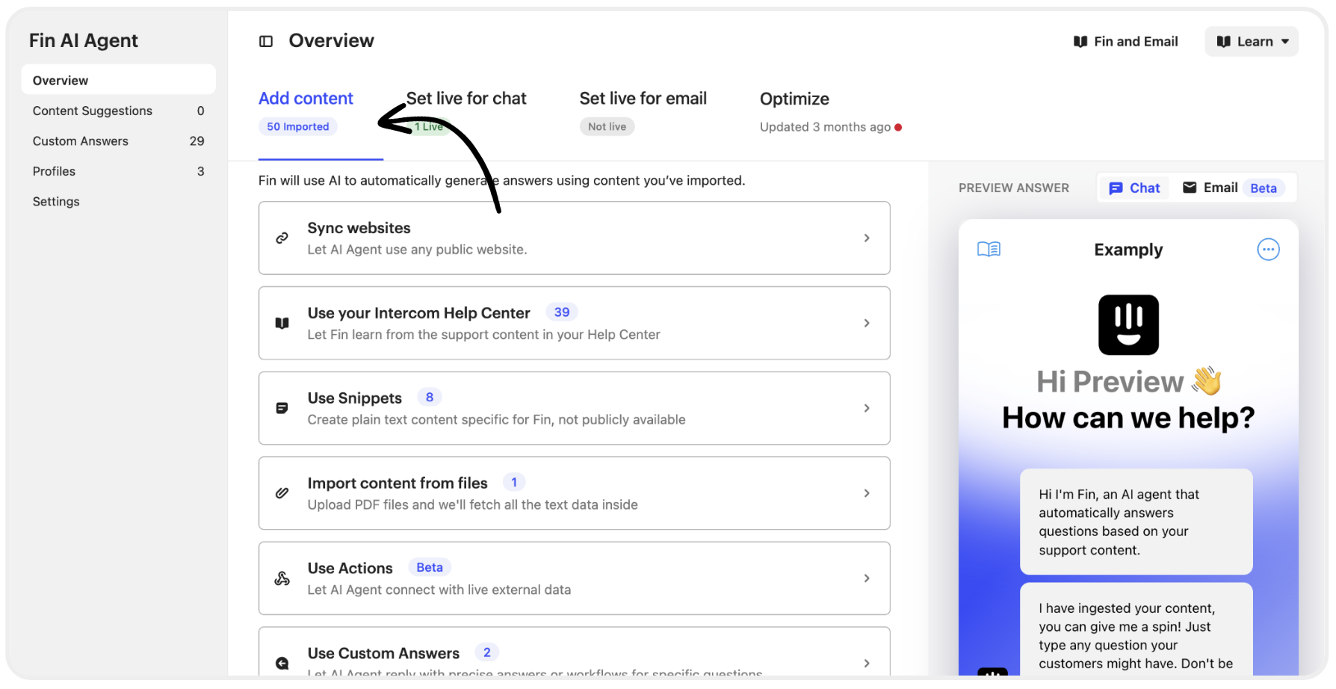Open Profiles in the sidebar
This screenshot has width=1336, height=689.
click(119, 171)
